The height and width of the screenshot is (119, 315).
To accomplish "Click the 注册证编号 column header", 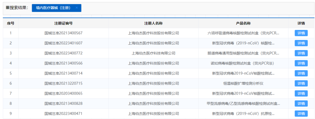I will click(x=63, y=23).
